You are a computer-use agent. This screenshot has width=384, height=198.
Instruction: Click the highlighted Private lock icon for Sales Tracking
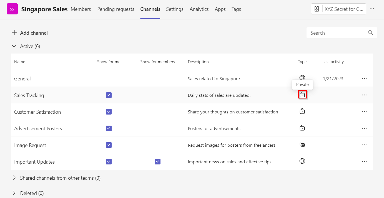pyautogui.click(x=302, y=95)
